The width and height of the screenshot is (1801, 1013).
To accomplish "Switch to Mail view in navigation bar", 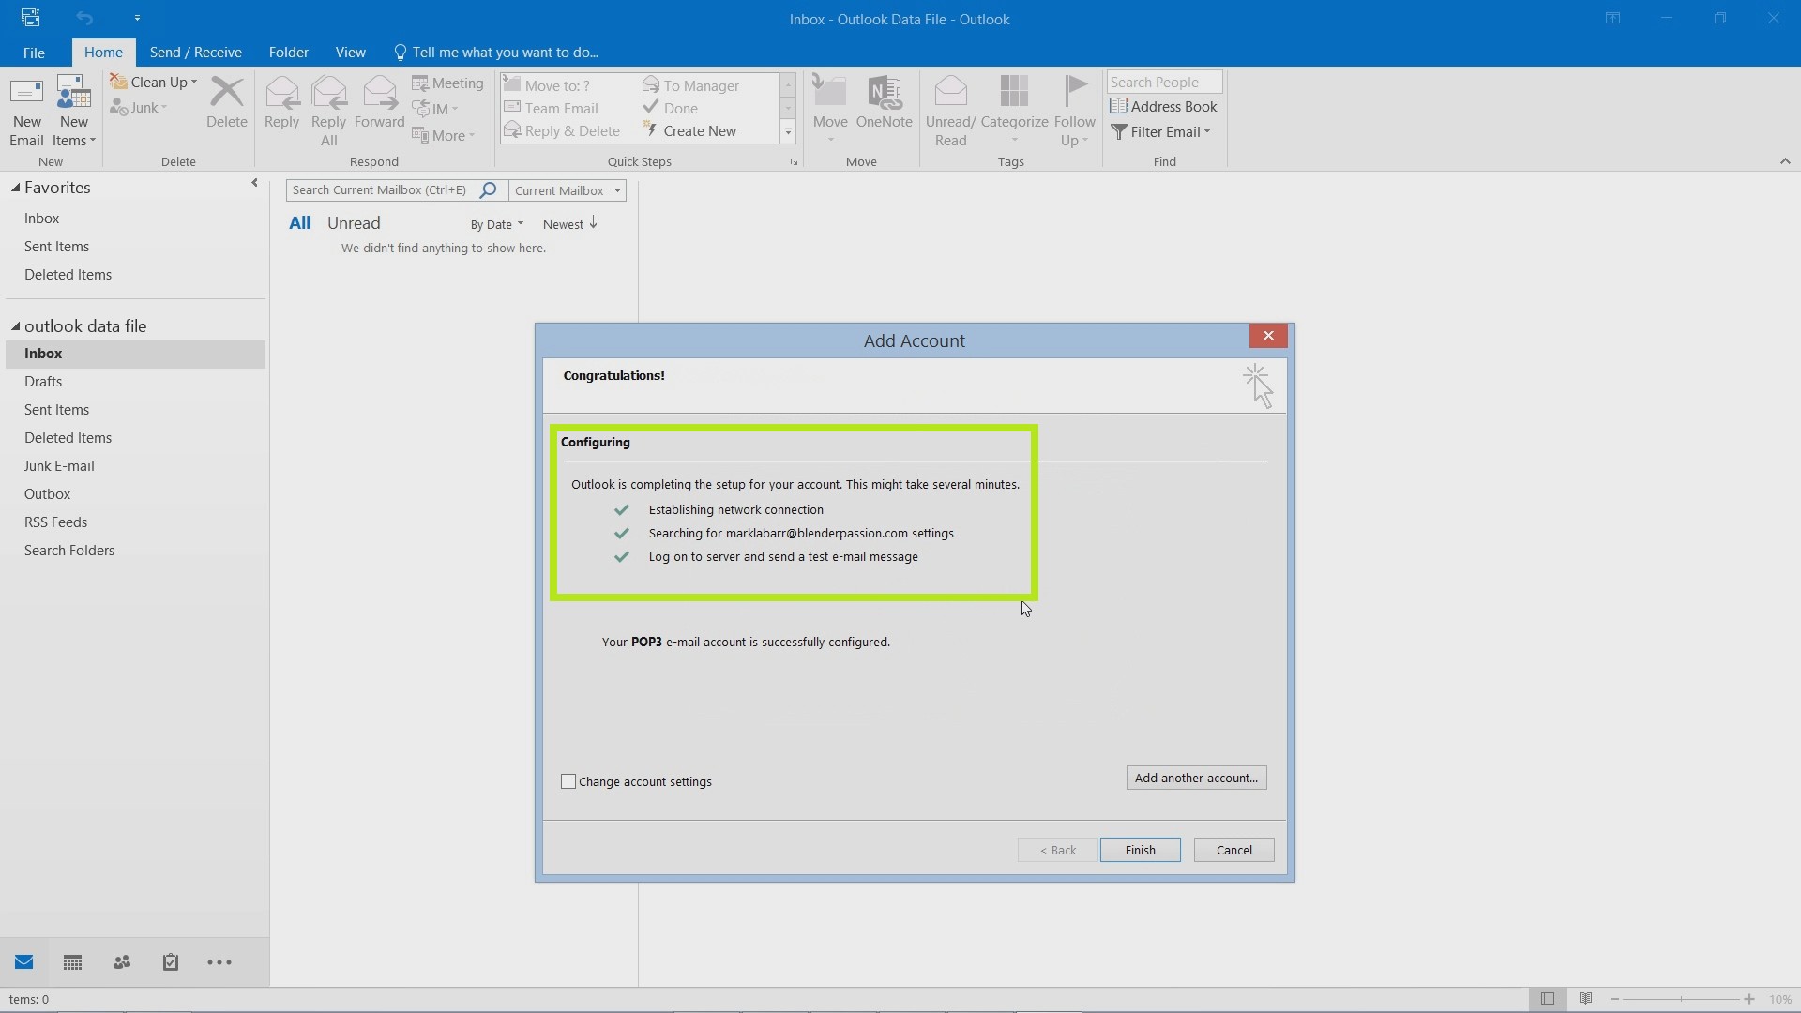I will [x=24, y=962].
